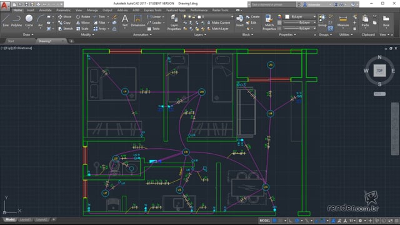Open annotation scale 1:1 dropdown

[352, 221]
